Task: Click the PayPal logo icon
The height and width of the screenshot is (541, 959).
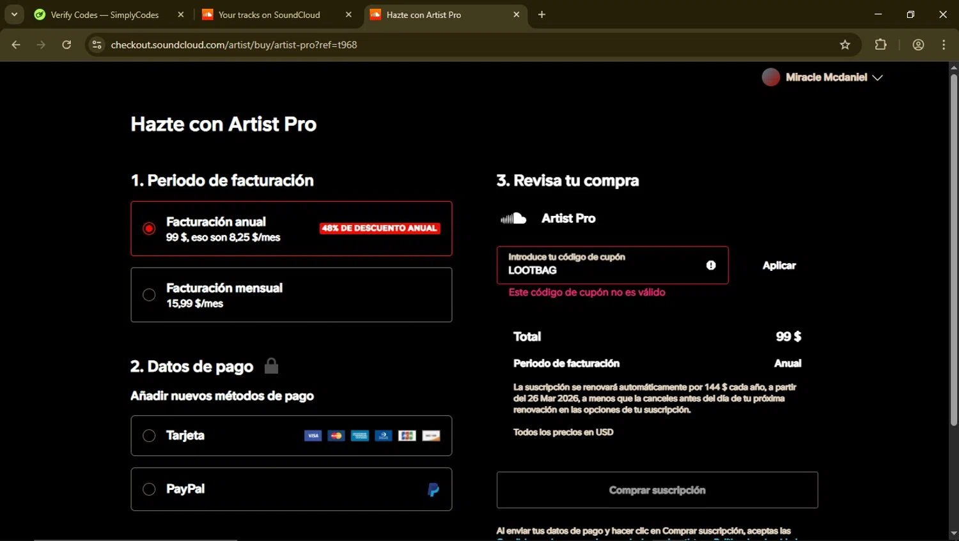Action: pyautogui.click(x=433, y=490)
